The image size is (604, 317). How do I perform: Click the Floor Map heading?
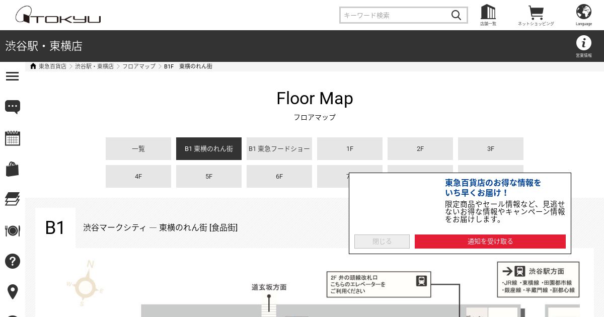pyautogui.click(x=315, y=98)
